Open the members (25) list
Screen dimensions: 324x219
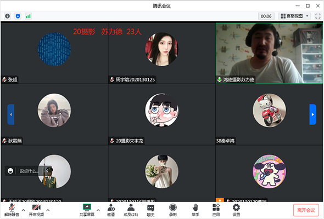coord(131,210)
